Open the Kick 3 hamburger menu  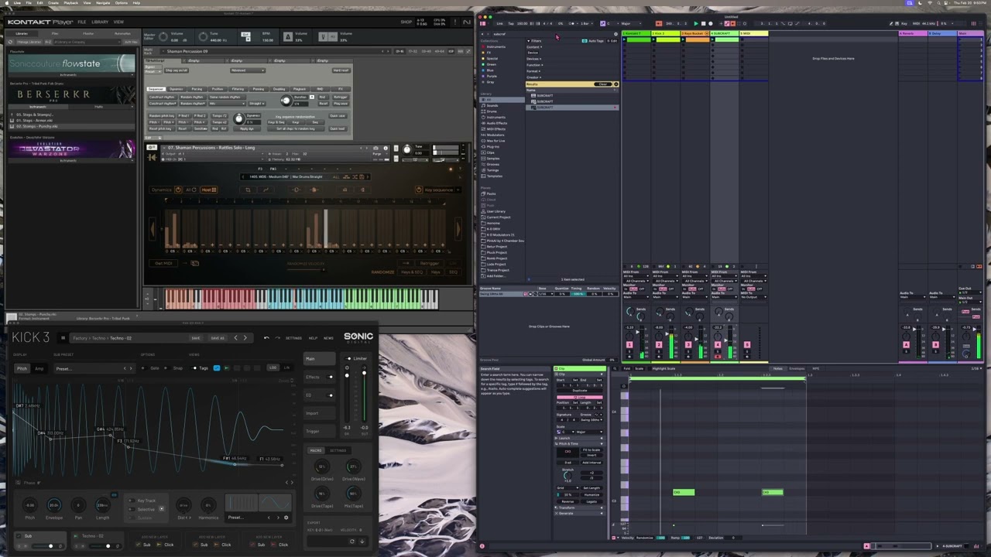pyautogui.click(x=63, y=337)
